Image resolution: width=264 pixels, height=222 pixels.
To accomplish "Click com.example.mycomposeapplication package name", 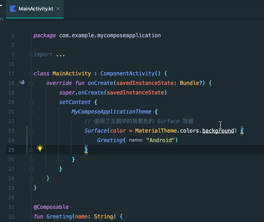I will 110,36.
